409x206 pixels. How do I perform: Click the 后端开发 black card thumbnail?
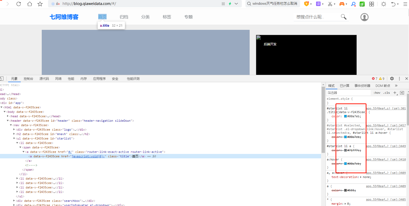306,55
